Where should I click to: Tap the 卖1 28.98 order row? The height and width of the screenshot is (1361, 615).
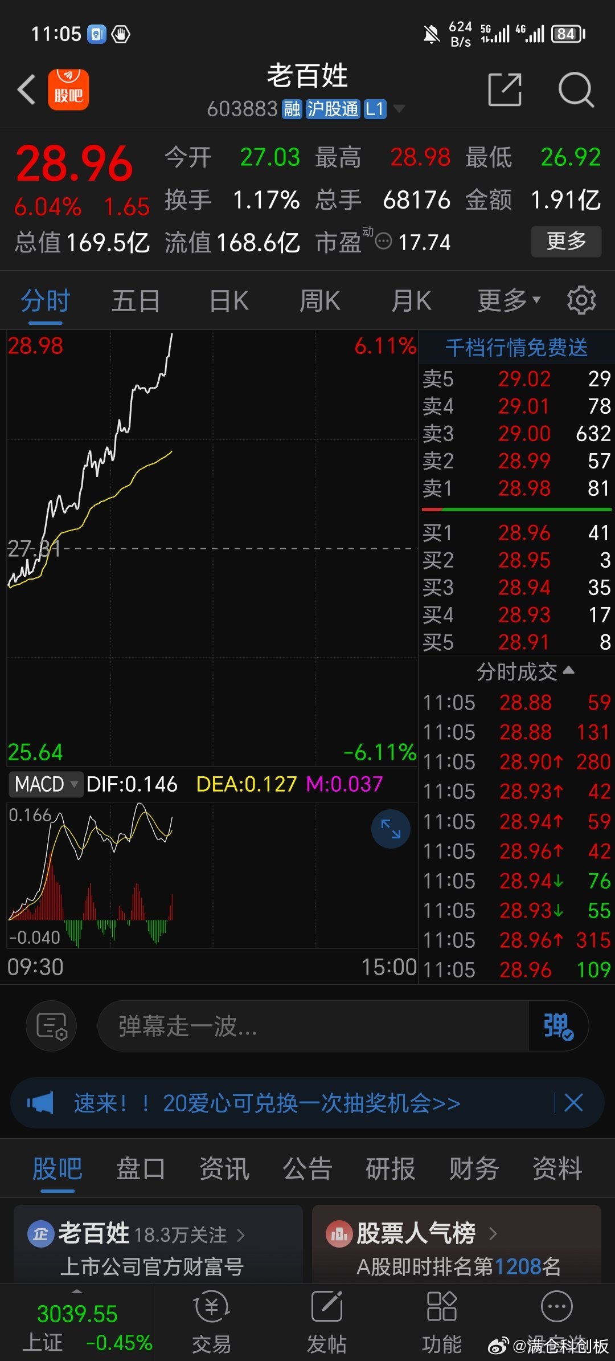[516, 488]
